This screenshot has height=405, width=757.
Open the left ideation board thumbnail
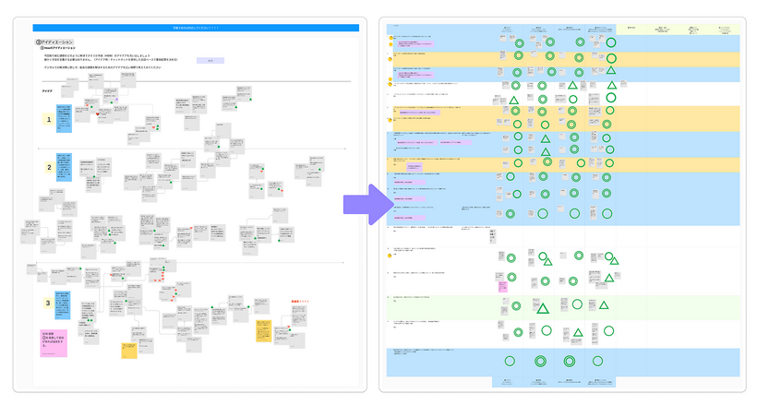pyautogui.click(x=191, y=203)
